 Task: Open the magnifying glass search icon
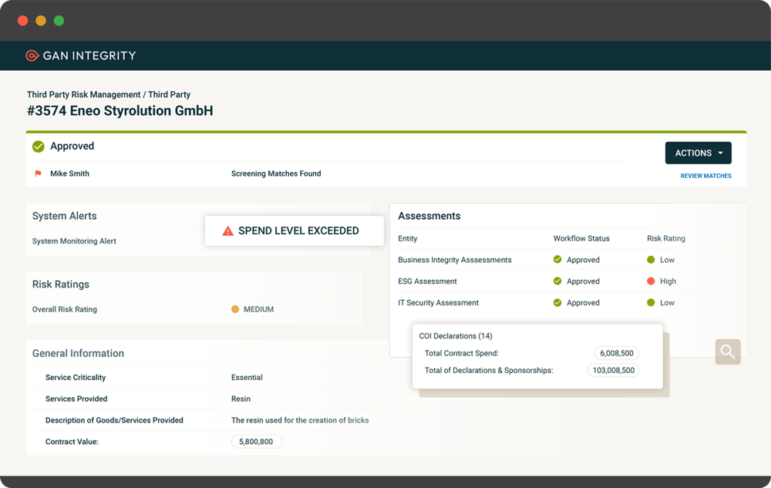tap(728, 352)
